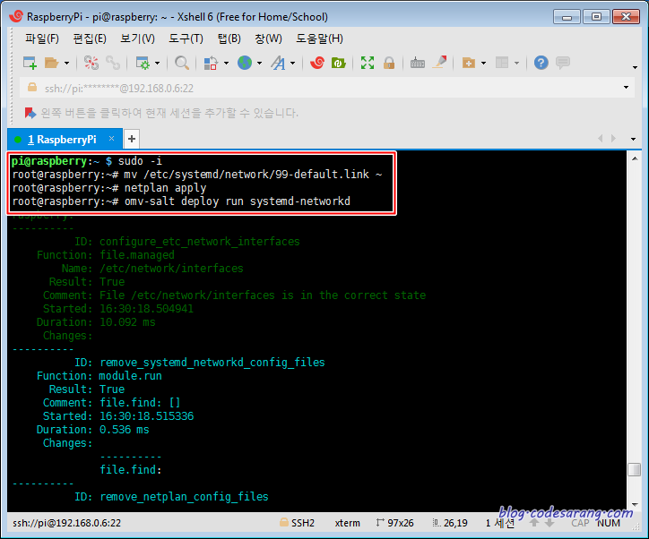Open the 창(W) menu
649x539 pixels.
268,38
